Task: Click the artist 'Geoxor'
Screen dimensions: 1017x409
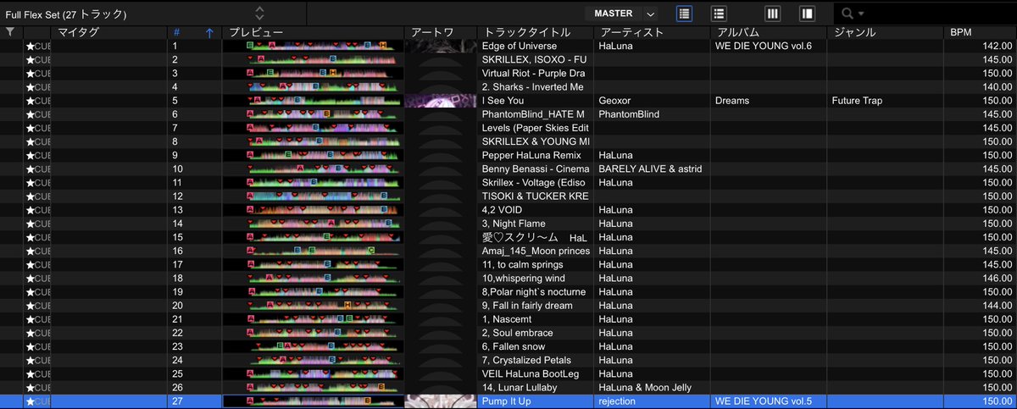Action: [614, 101]
